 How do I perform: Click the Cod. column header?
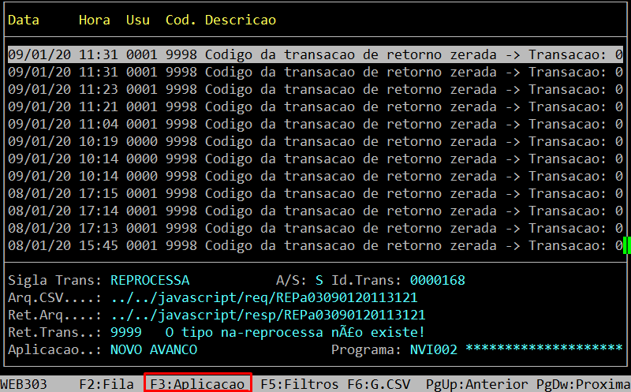tap(181, 20)
